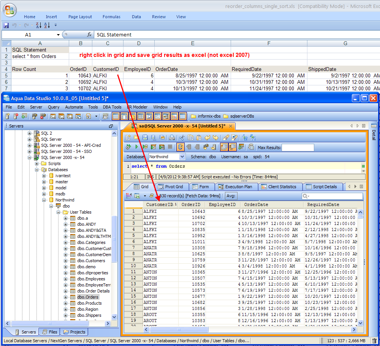Click the CustomerID column header in results grid
Viewport: 380px width, 346px height.
pos(160,204)
